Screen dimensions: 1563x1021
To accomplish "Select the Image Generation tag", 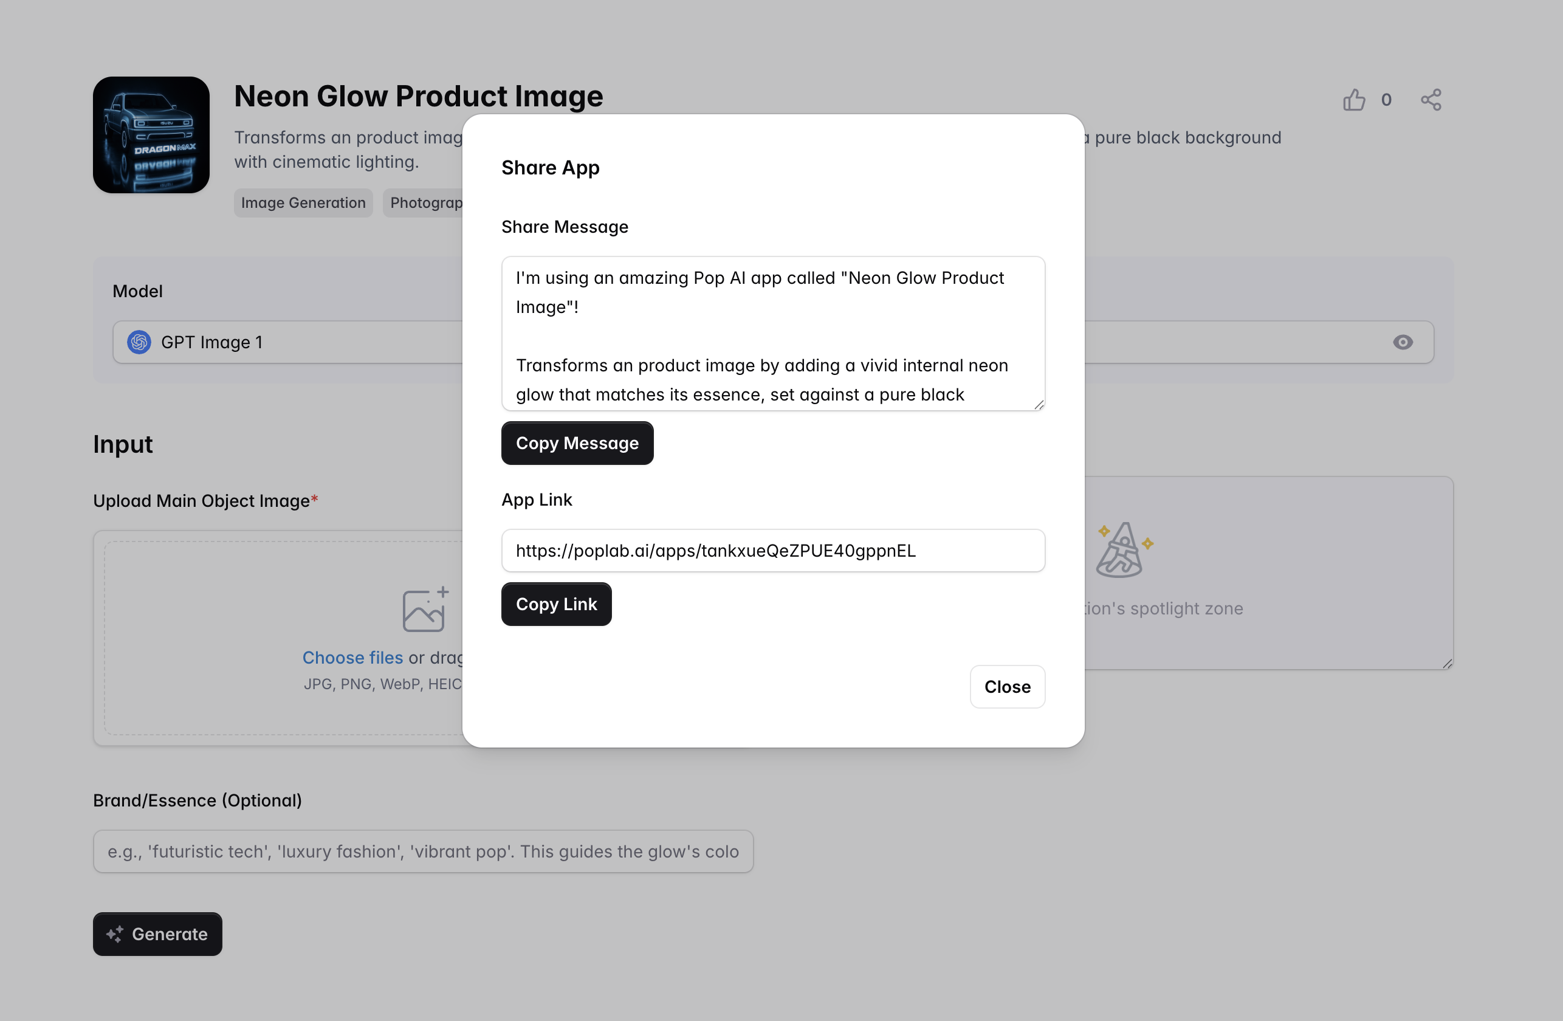I will (303, 203).
